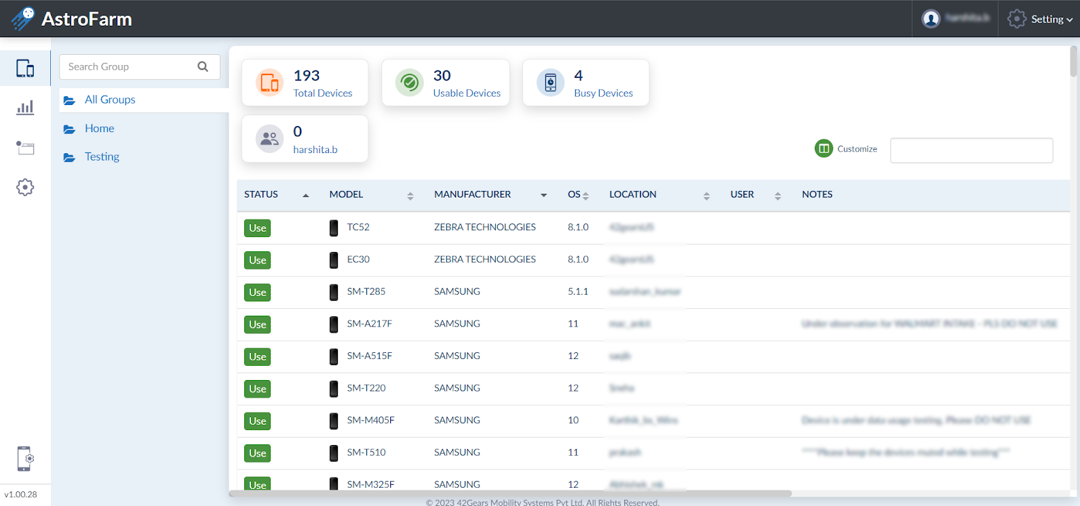Image resolution: width=1080 pixels, height=506 pixels.
Task: Click the vertical scrollbar at right edge
Action: [1073, 61]
